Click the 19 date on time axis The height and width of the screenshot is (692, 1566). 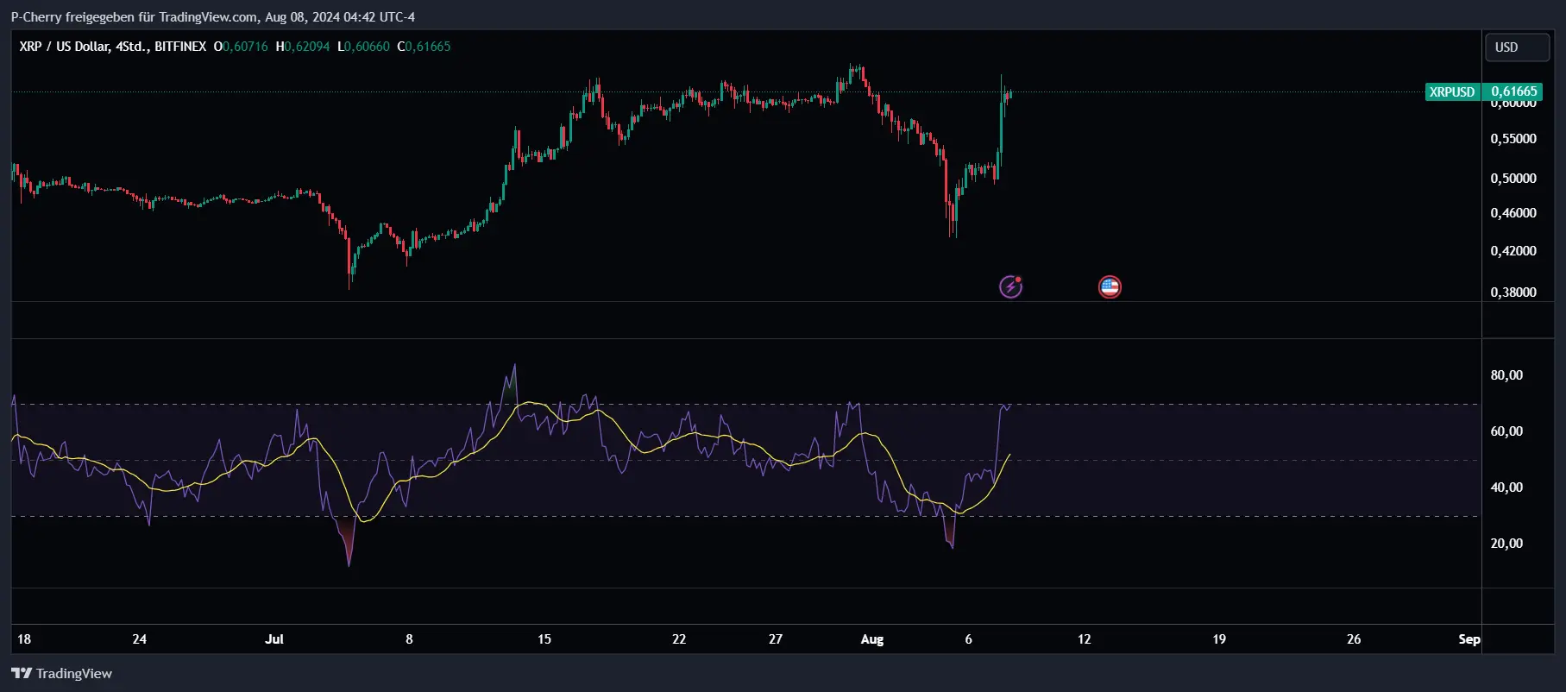click(1219, 639)
